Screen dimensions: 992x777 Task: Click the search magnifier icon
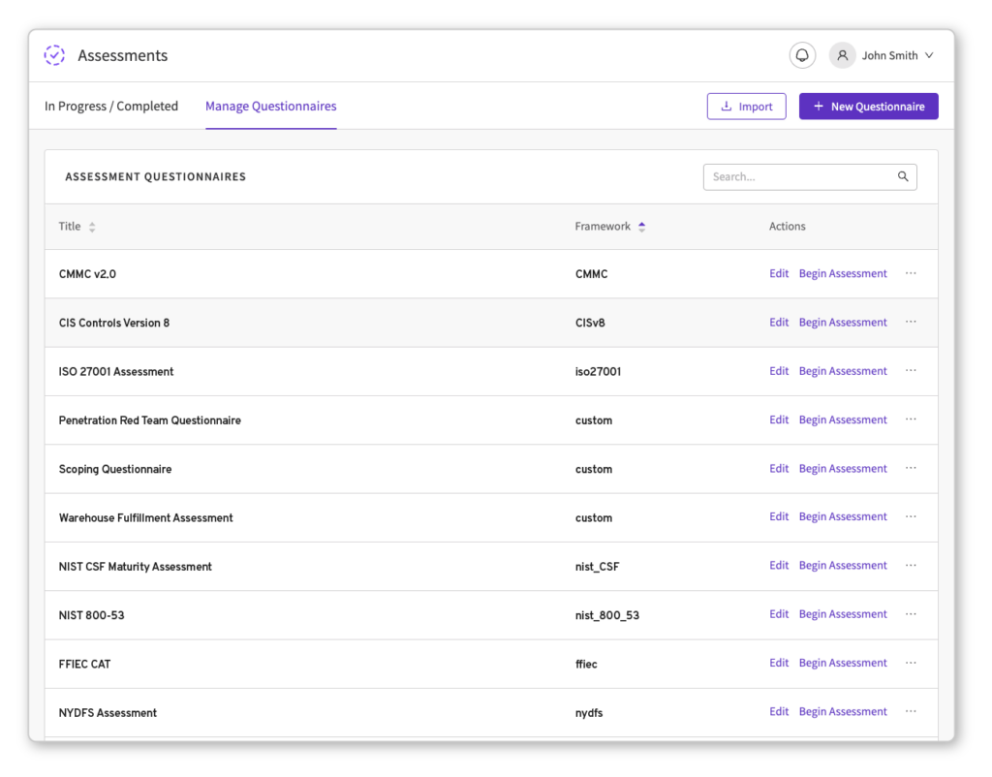click(x=903, y=176)
